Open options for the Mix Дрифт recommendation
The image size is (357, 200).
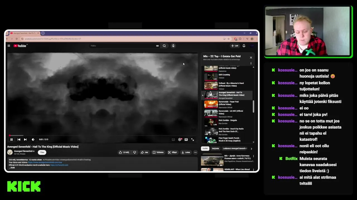253,156
